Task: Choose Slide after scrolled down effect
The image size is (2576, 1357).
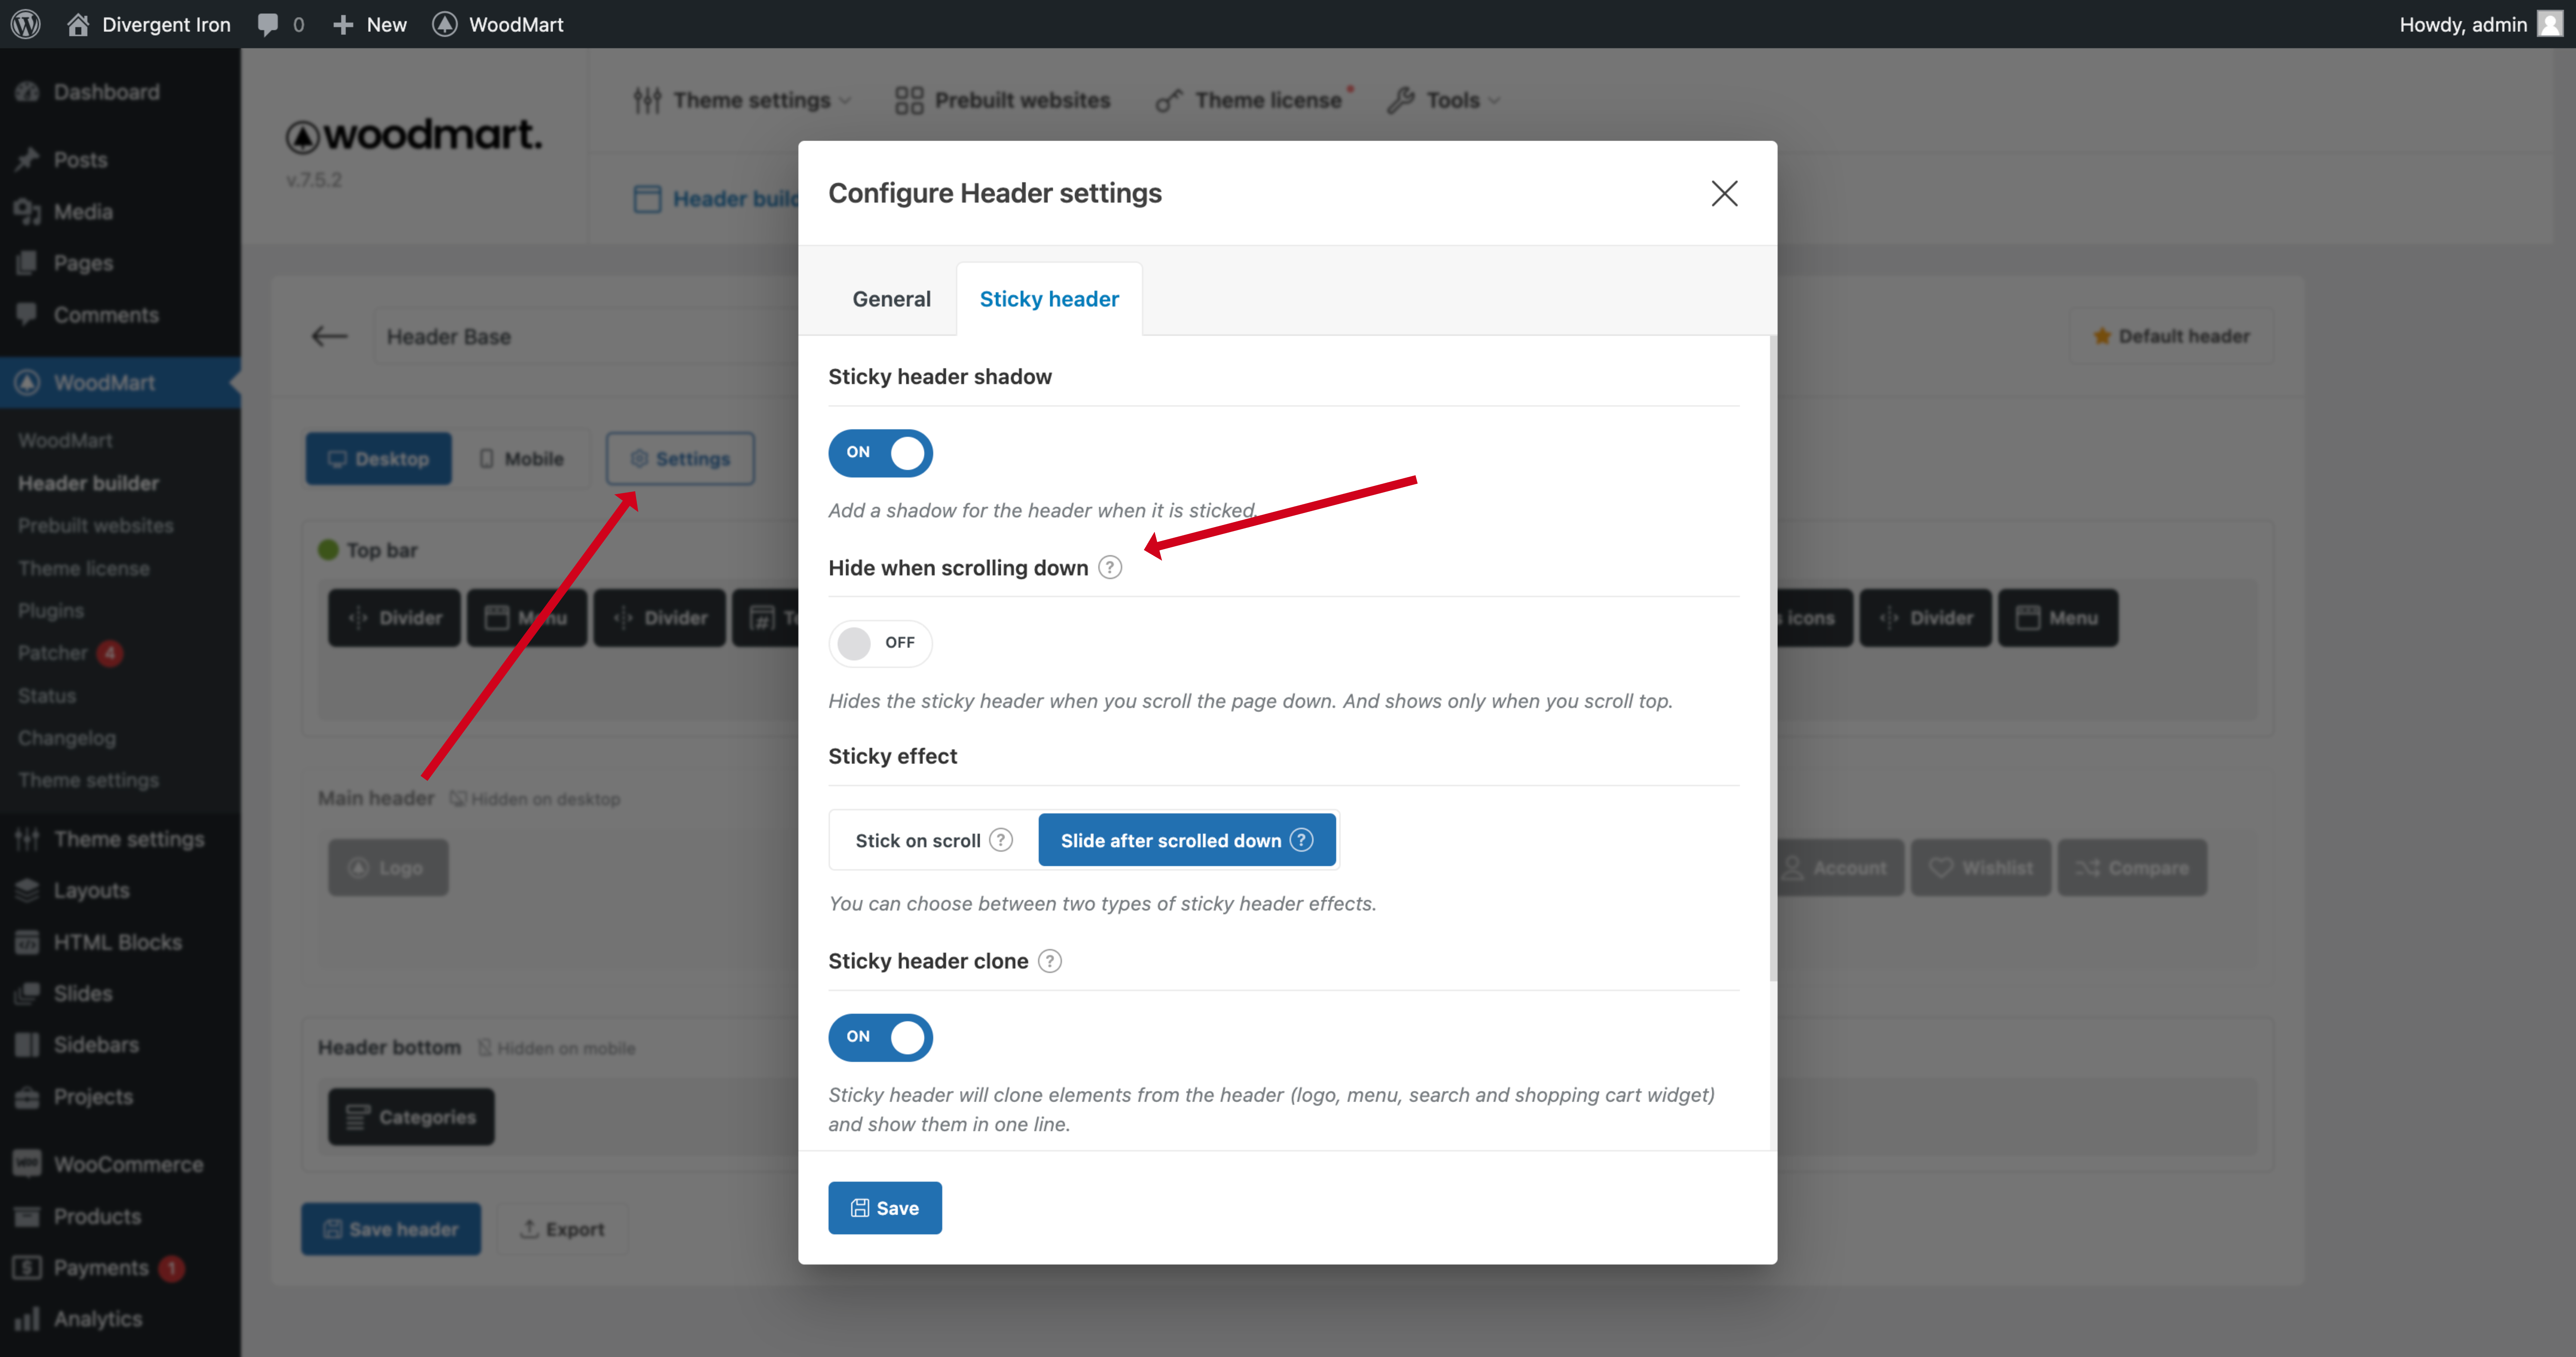Action: pyautogui.click(x=1187, y=840)
